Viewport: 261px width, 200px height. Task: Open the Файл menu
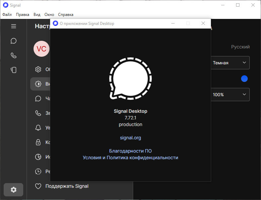[7, 15]
